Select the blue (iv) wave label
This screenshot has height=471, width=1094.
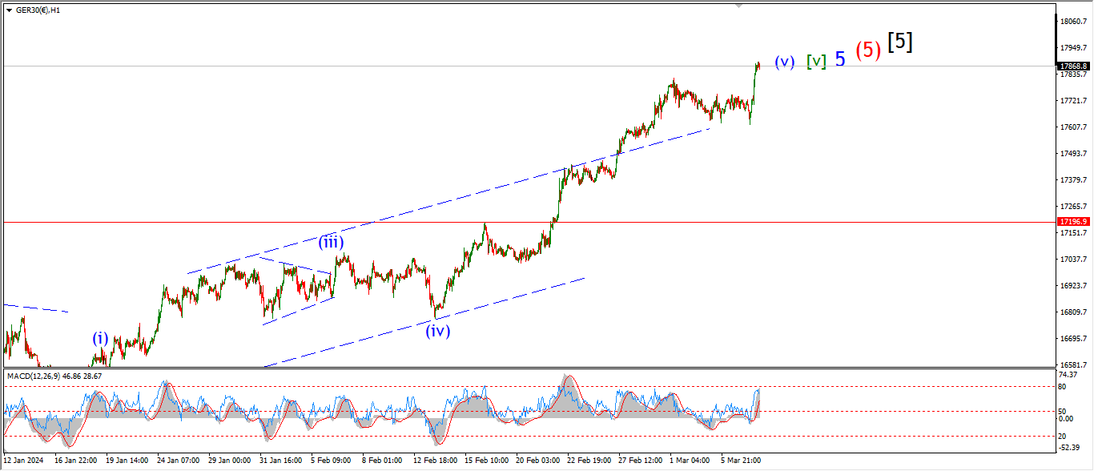point(437,330)
